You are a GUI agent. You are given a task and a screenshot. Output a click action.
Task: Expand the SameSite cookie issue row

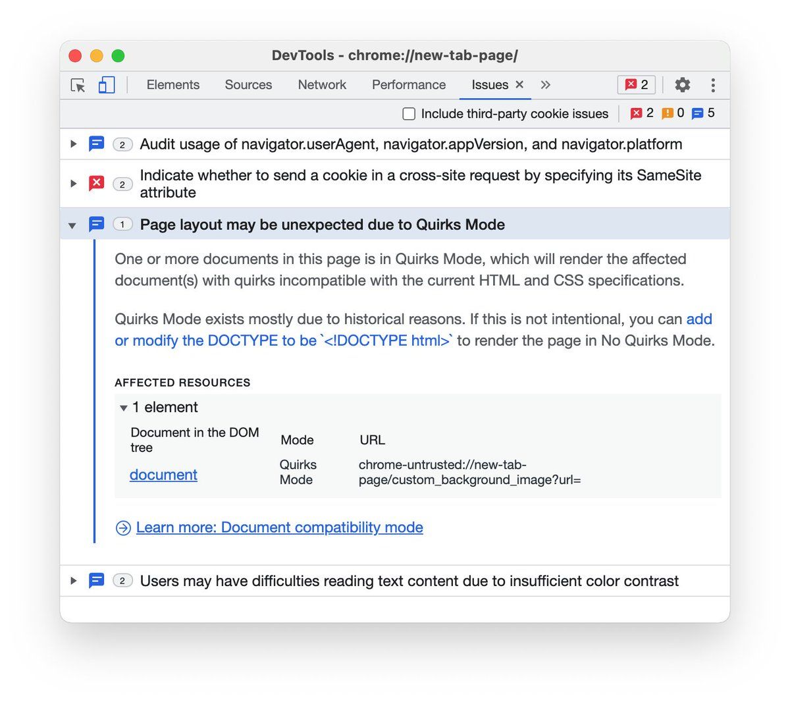pyautogui.click(x=73, y=183)
